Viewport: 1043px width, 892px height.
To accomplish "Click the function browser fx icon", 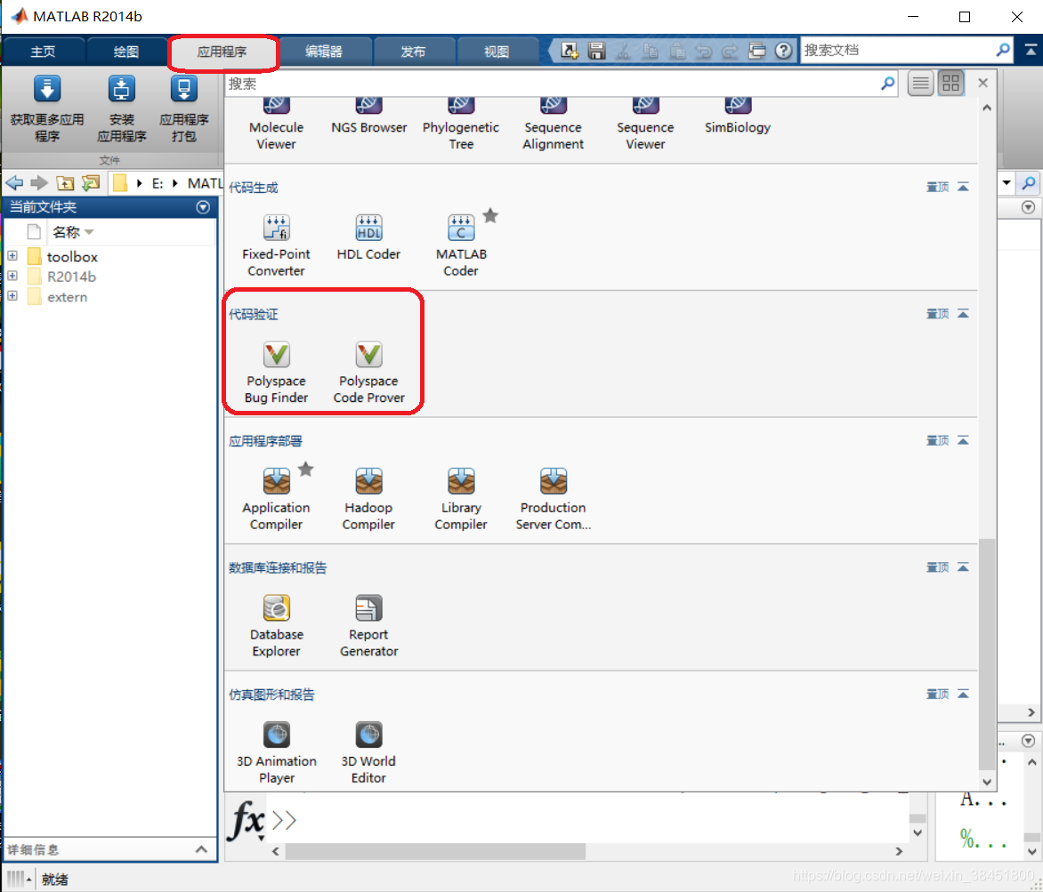I will pyautogui.click(x=247, y=820).
